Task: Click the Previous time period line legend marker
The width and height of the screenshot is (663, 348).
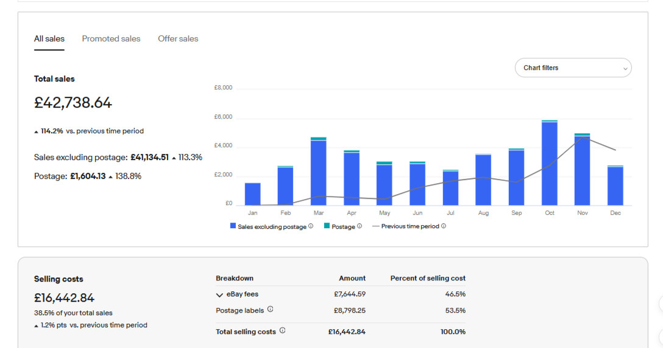Action: pos(375,226)
